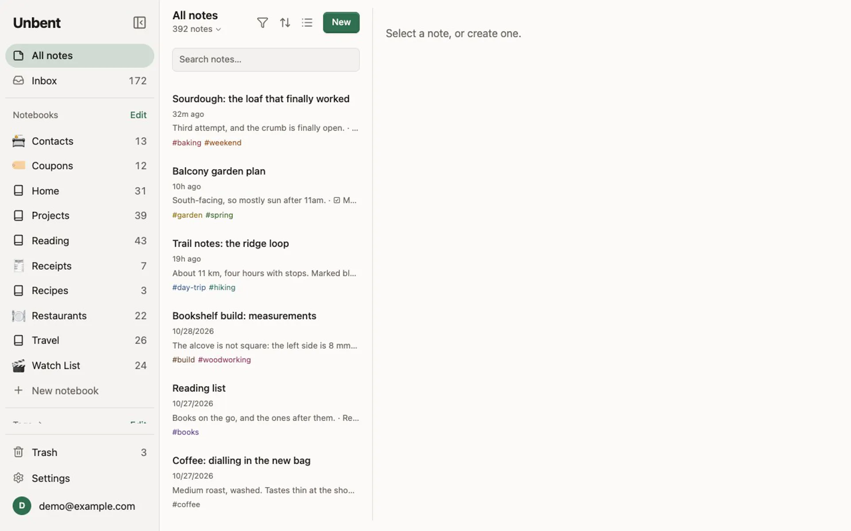Viewport: 851px width, 531px height.
Task: Switch the list view style icon
Action: point(307,23)
